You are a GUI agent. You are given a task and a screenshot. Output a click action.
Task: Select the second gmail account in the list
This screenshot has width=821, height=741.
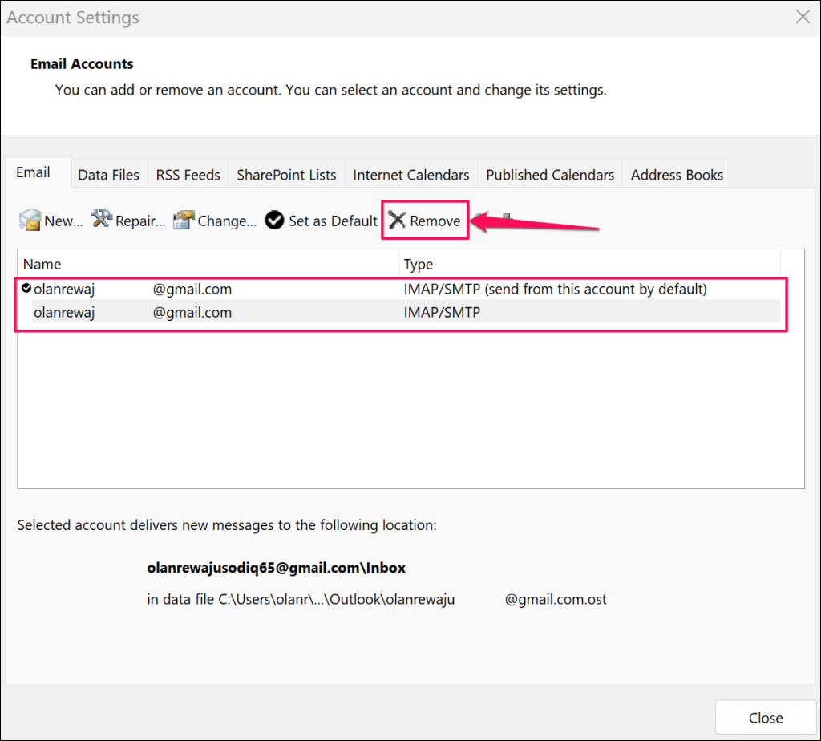(x=321, y=313)
